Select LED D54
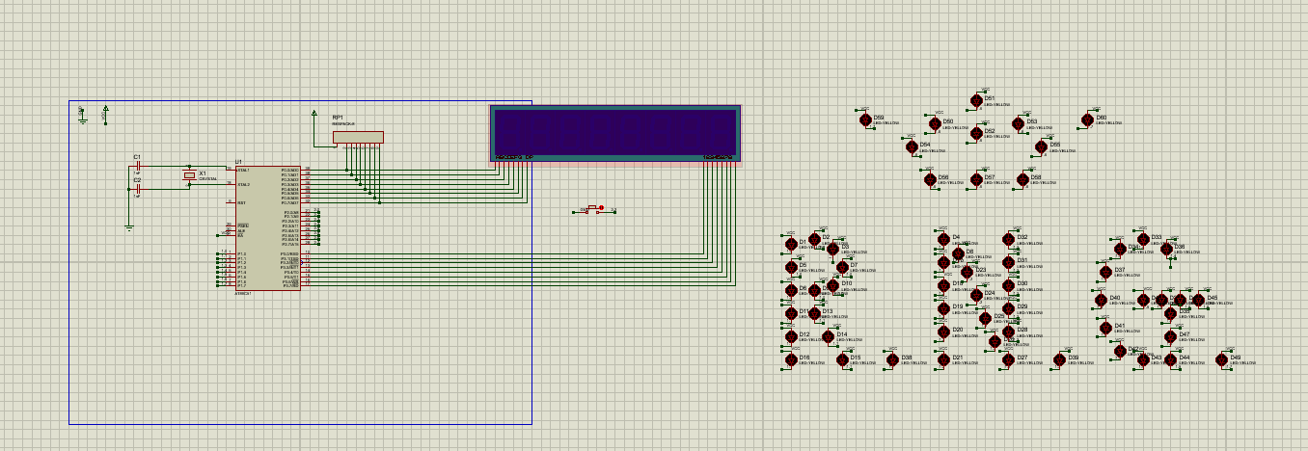 (912, 146)
